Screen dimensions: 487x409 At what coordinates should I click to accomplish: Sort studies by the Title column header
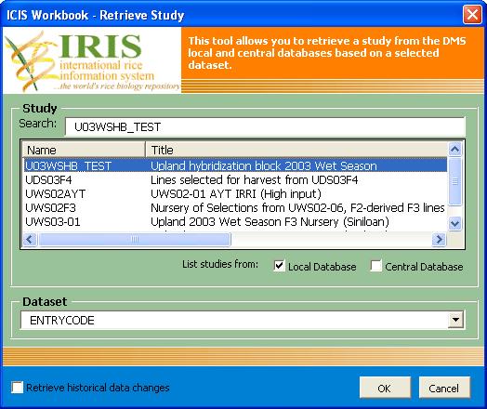click(x=296, y=150)
